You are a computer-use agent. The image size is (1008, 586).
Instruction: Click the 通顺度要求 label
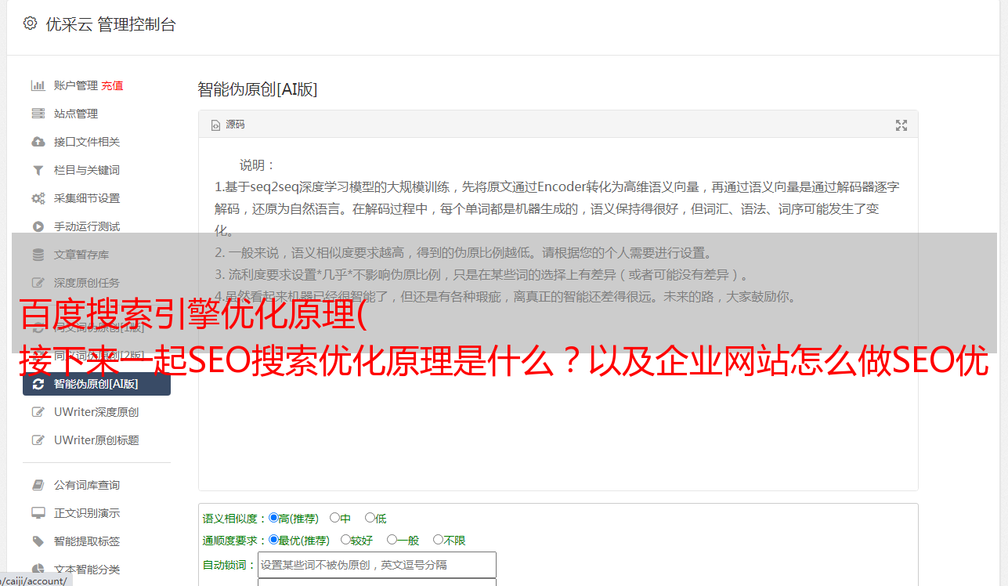[x=235, y=541]
